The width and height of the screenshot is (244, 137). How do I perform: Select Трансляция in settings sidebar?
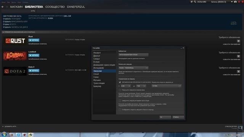point(99,83)
